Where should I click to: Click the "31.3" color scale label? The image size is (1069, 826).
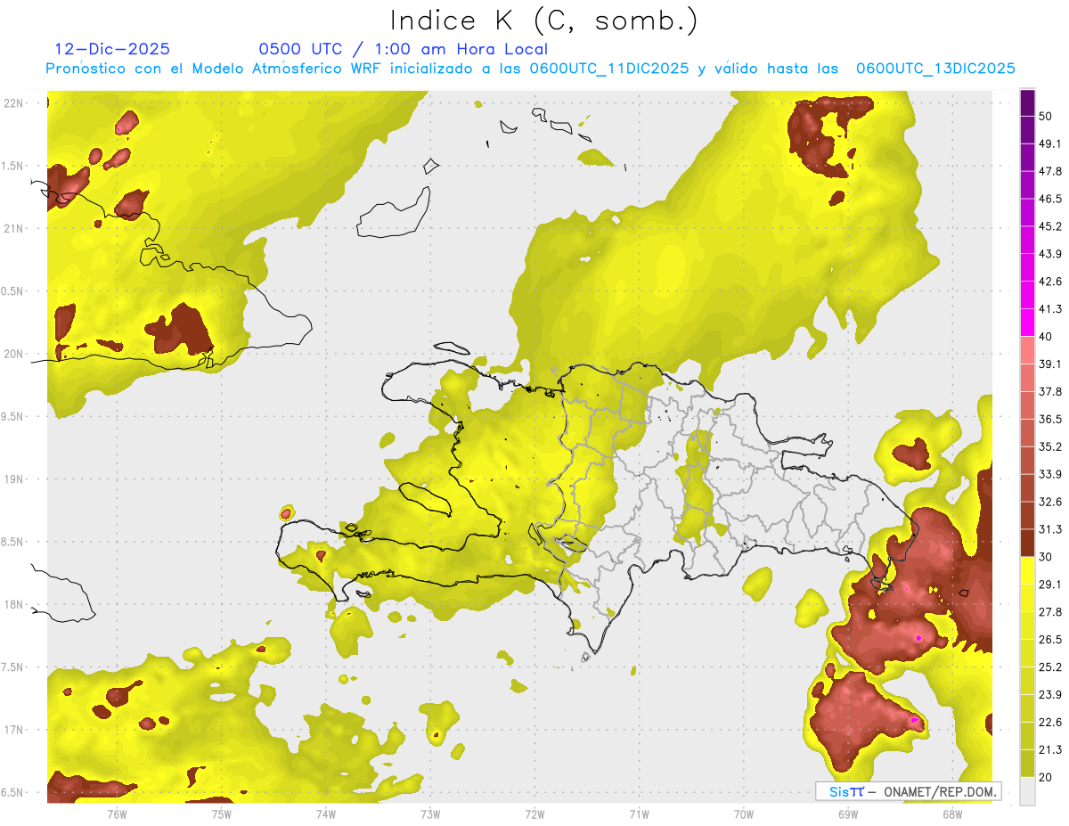click(x=1050, y=529)
